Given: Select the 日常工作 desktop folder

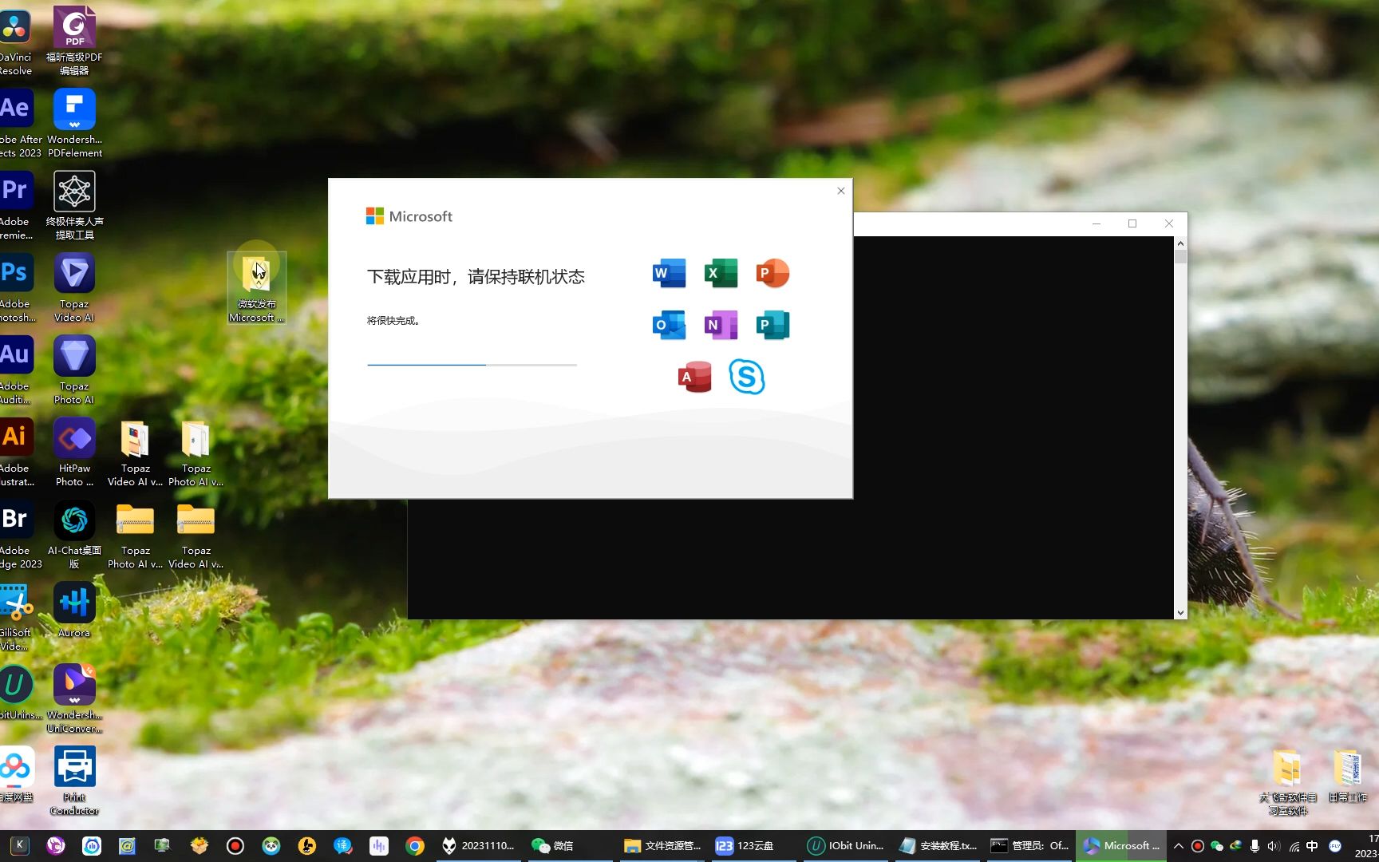Looking at the screenshot, I should tap(1347, 776).
